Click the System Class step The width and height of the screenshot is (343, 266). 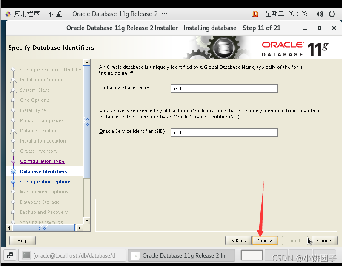tap(35, 90)
